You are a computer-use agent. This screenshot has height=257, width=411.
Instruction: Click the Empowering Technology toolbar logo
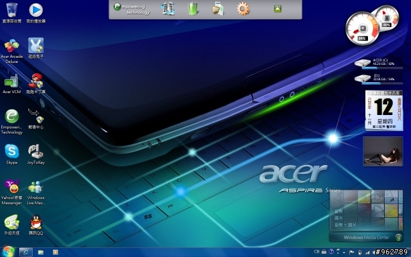tap(132, 9)
